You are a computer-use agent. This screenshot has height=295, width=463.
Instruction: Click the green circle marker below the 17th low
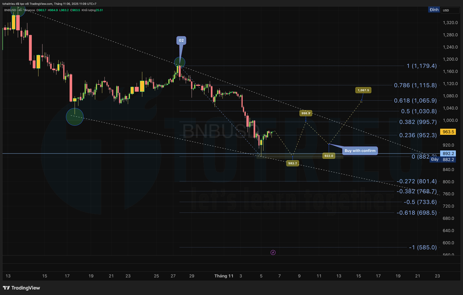click(75, 117)
